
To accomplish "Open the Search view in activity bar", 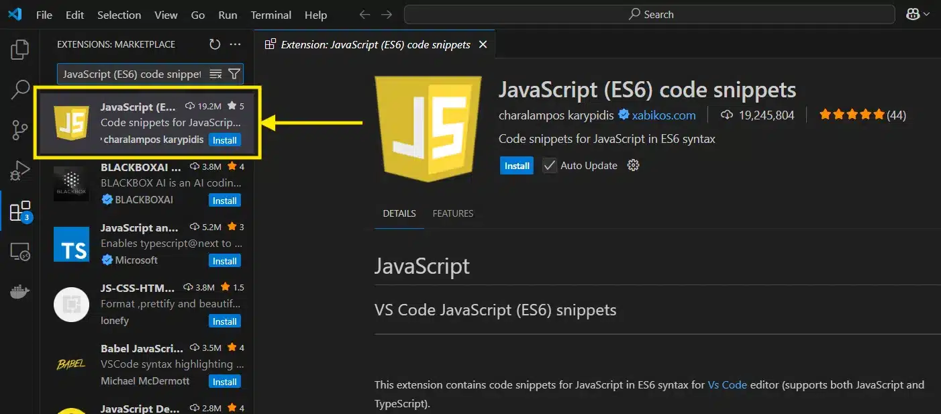I will [x=20, y=89].
